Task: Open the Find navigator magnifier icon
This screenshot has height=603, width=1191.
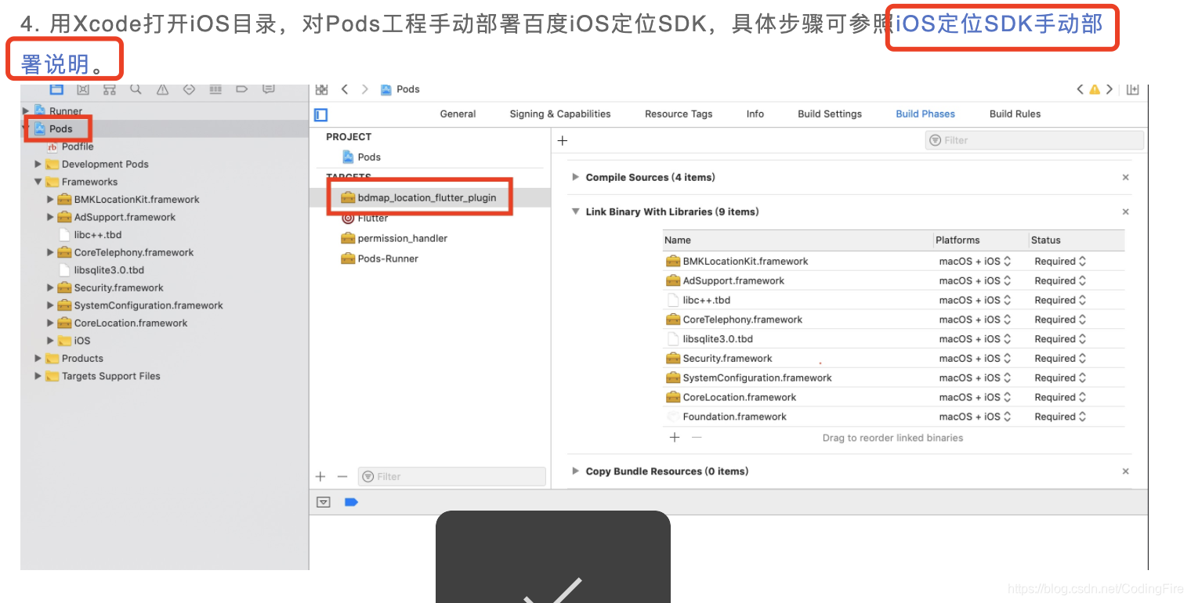Action: (x=136, y=89)
